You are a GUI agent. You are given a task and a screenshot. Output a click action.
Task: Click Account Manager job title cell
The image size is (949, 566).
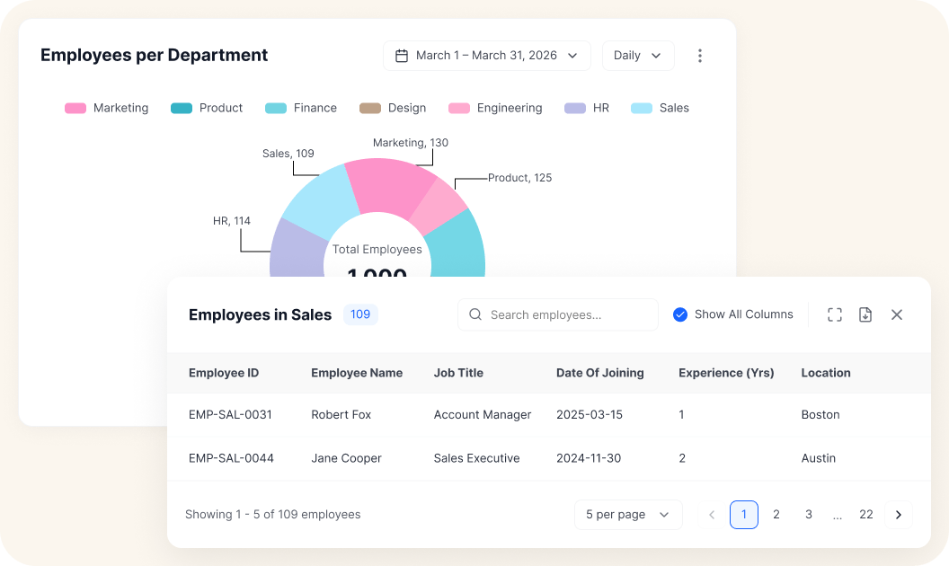(483, 415)
